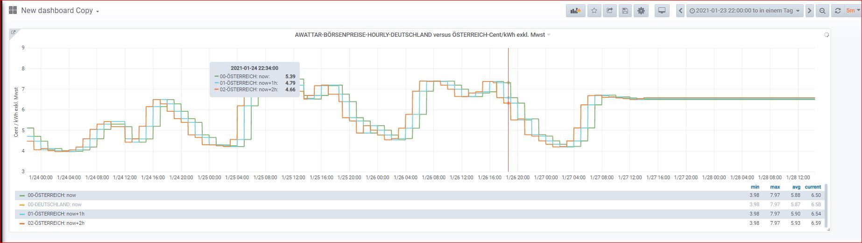Click x-axis label 1/26 08:00
This screenshot has height=243, width=862.
pos(433,177)
